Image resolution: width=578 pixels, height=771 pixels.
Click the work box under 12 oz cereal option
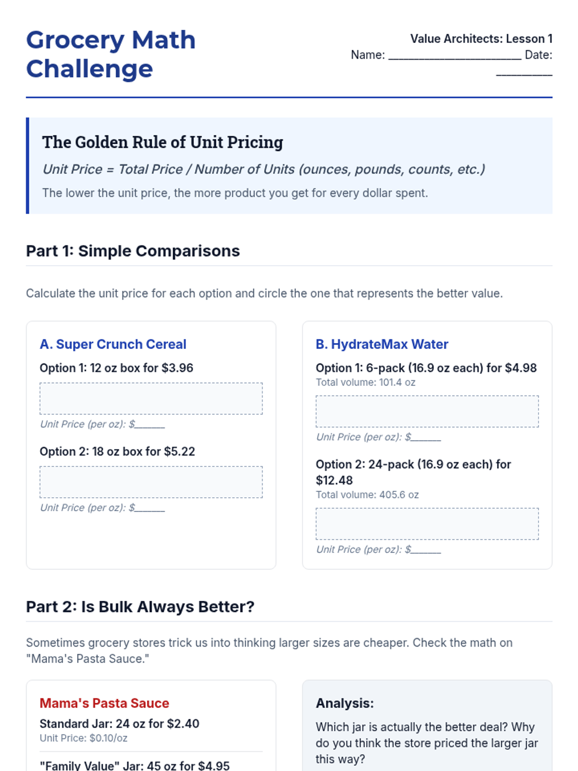151,399
